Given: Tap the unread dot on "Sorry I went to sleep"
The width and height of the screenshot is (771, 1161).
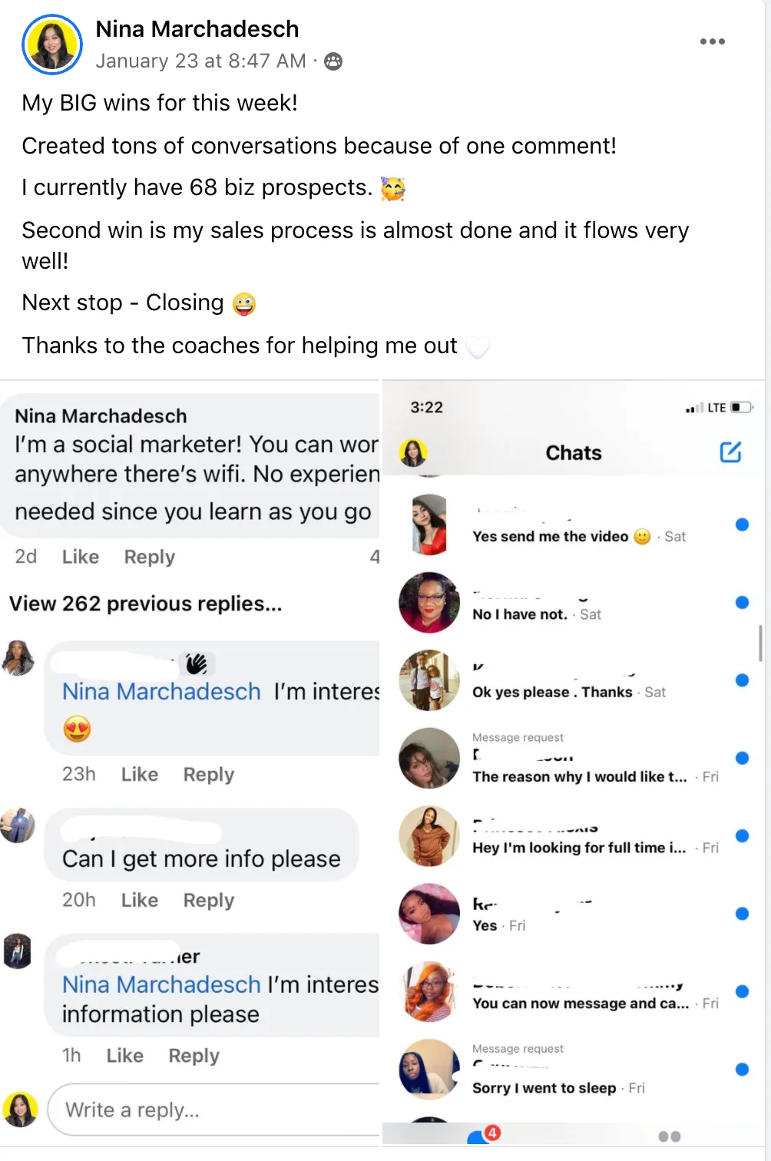Looking at the screenshot, I should pos(742,1069).
